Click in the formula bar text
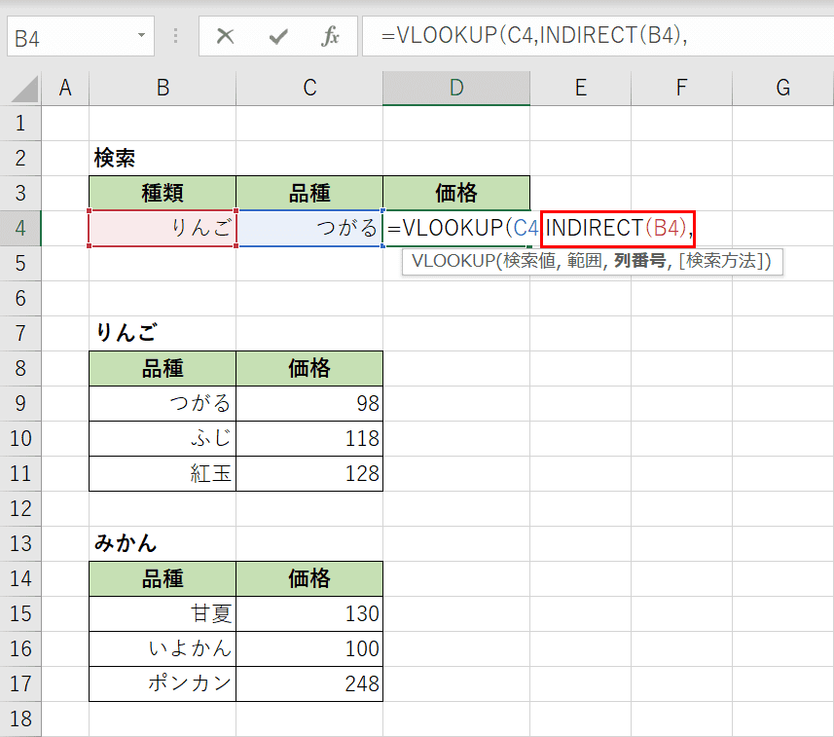 pos(534,36)
